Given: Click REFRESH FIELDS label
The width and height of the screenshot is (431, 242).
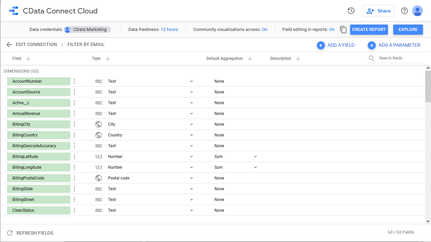Looking at the screenshot, I should point(35,233).
